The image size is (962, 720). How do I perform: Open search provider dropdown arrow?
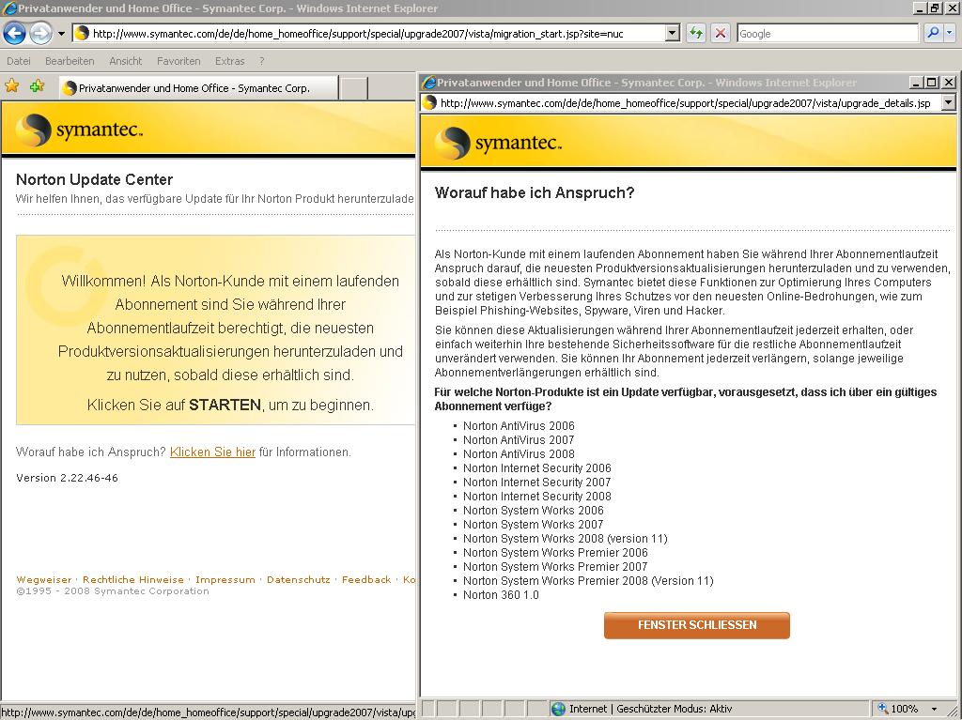950,33
